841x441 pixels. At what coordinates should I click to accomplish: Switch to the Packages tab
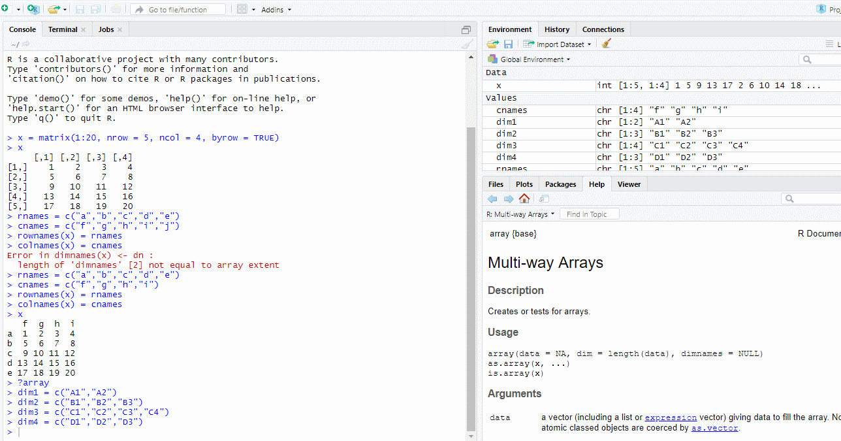click(561, 184)
